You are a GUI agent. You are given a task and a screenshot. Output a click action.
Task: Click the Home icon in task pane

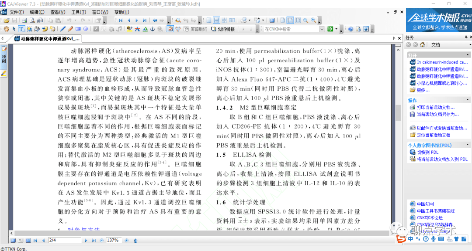[x=422, y=45]
